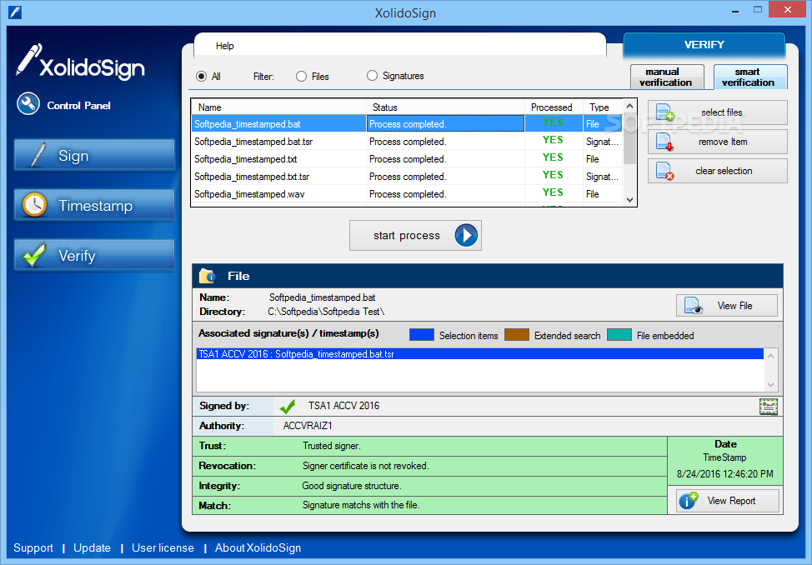Image resolution: width=812 pixels, height=565 pixels.
Task: Click "Good signature structure." integrity text
Action: (x=352, y=486)
